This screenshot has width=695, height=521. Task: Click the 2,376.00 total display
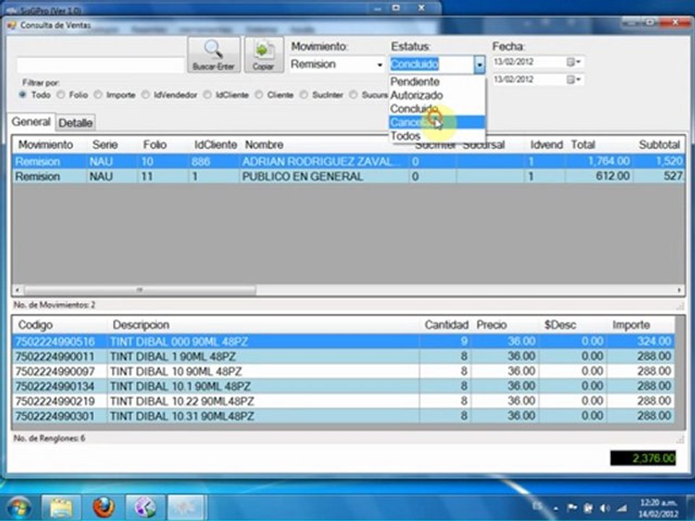click(x=643, y=458)
